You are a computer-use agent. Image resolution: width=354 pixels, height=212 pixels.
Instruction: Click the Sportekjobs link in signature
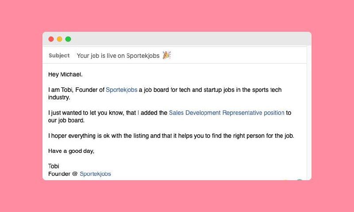tap(95, 174)
